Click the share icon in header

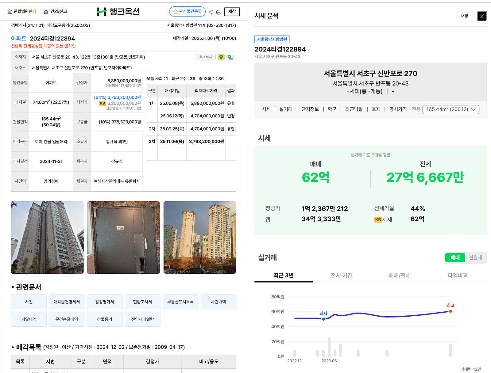pyautogui.click(x=211, y=12)
